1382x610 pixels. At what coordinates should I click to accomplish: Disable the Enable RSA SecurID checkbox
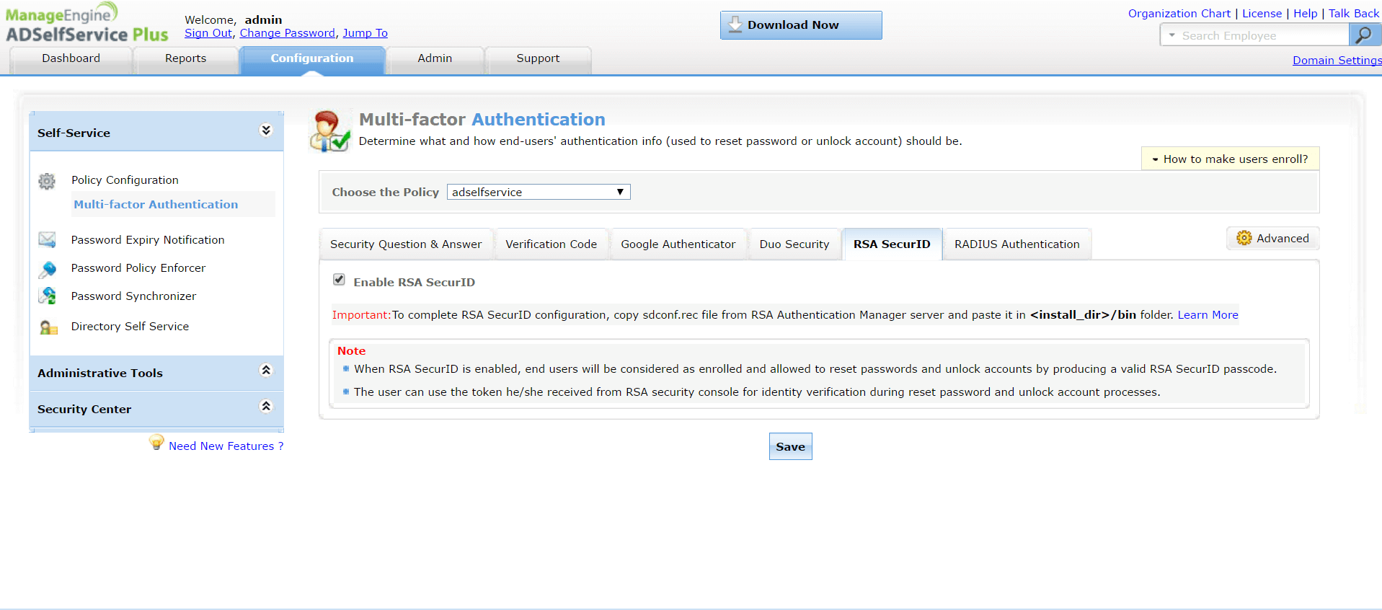(x=339, y=279)
